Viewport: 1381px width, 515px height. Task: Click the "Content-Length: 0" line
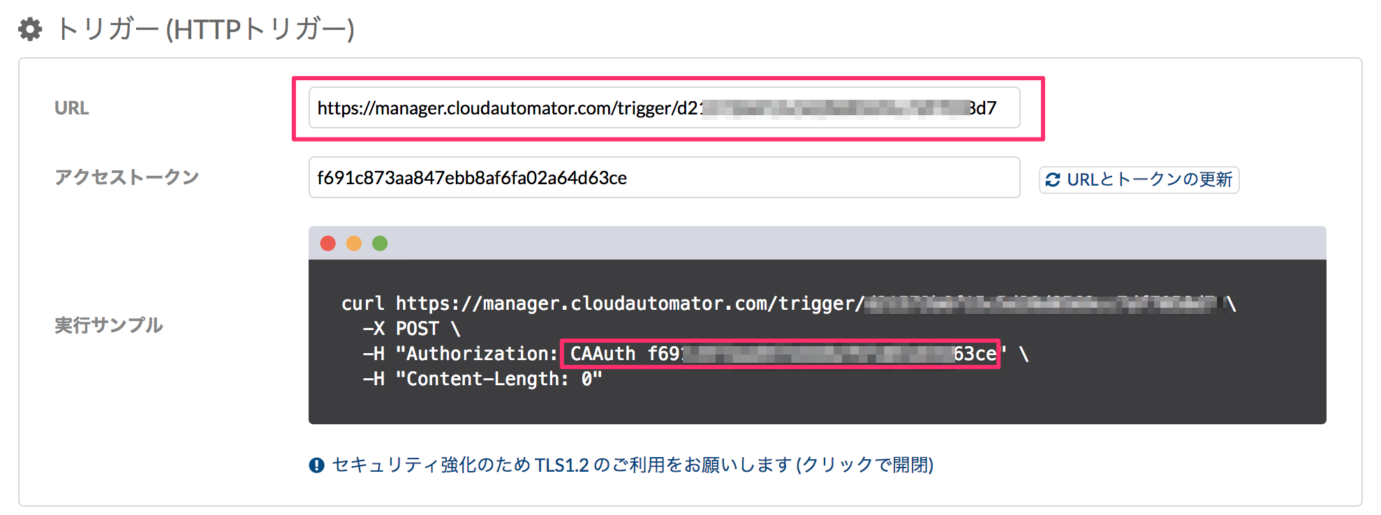[x=482, y=379]
